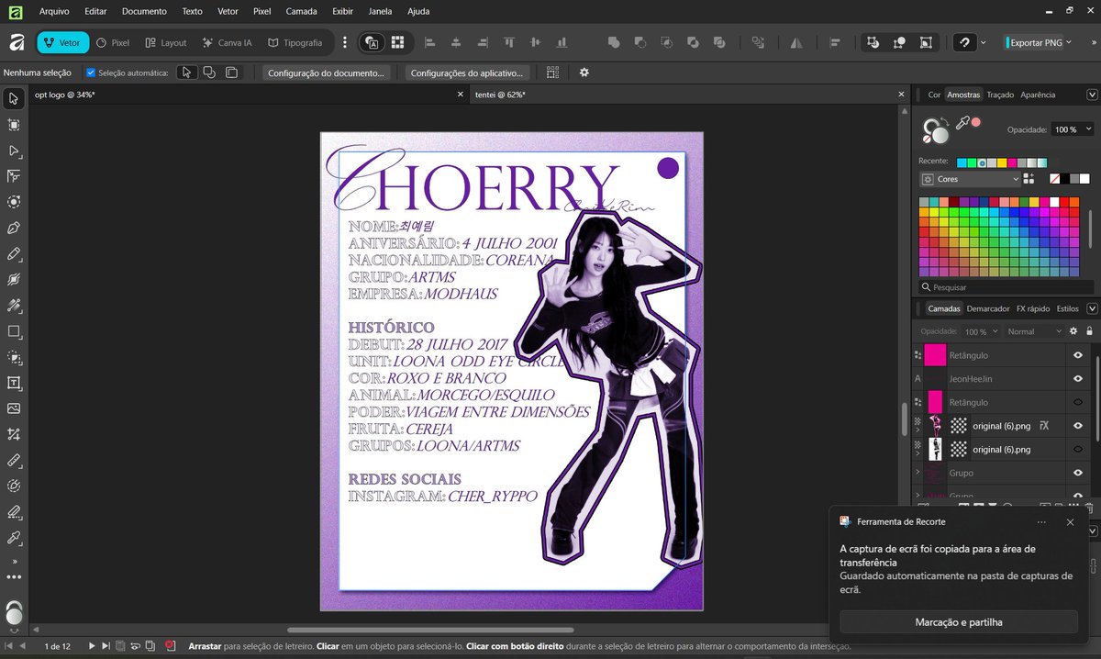This screenshot has height=659, width=1101.
Task: Click the Affinity logo home button
Action: click(17, 42)
